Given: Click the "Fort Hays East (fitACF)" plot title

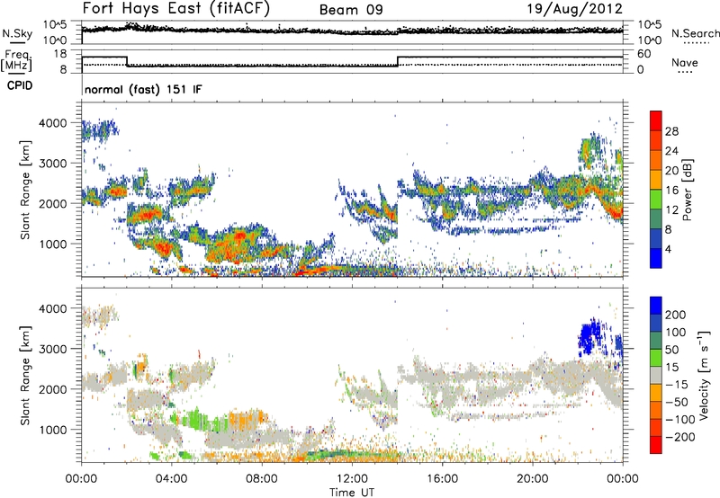Looking at the screenshot, I should (x=176, y=8).
